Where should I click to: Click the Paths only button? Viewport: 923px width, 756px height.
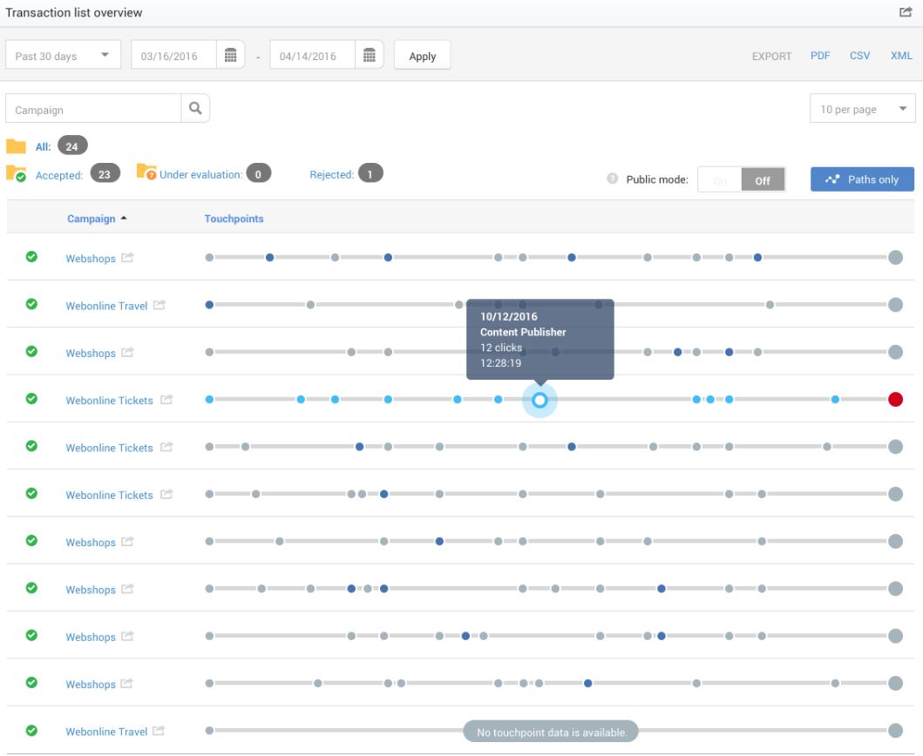click(861, 179)
